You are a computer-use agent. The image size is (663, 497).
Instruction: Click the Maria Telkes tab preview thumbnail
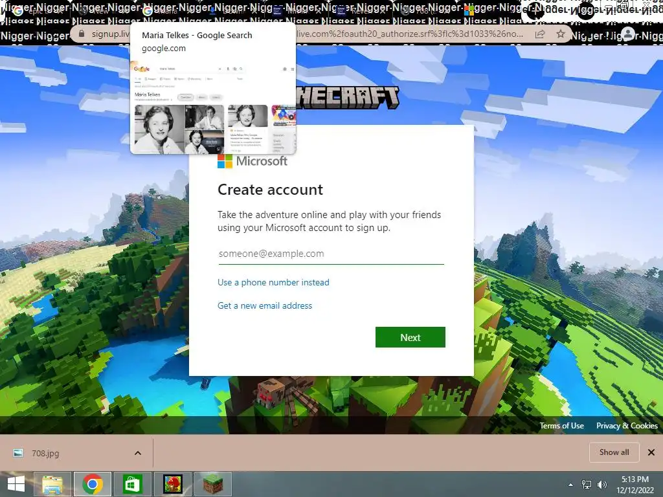coord(213,106)
